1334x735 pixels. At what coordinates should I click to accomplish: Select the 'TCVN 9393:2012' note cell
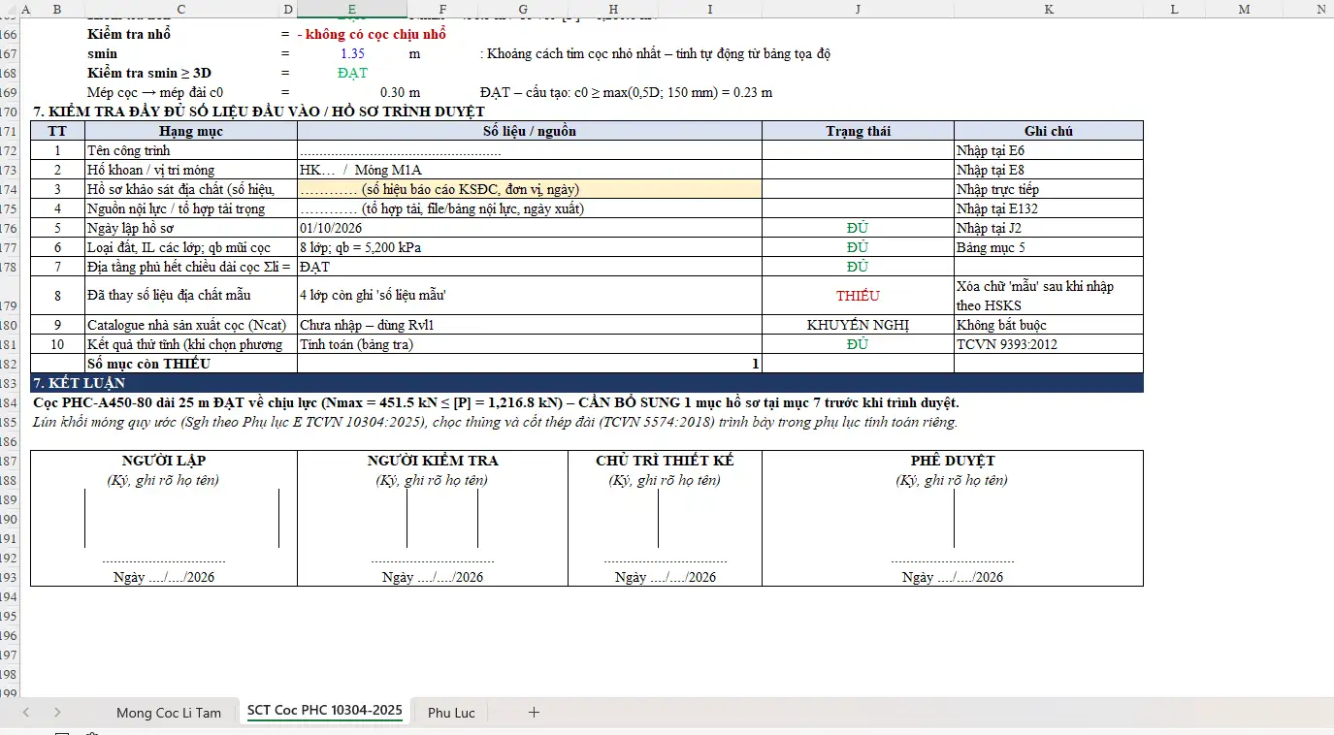pos(1049,344)
